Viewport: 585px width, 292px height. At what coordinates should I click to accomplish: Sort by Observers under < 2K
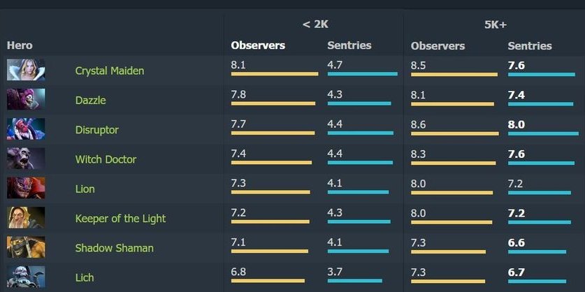pyautogui.click(x=258, y=45)
